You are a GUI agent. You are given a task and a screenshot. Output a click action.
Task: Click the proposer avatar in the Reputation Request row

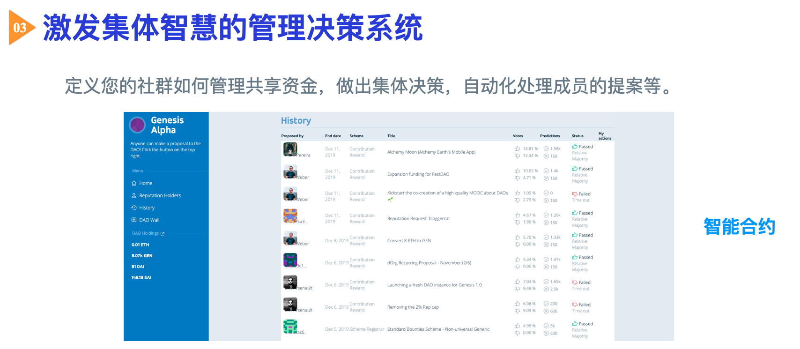[x=290, y=216]
